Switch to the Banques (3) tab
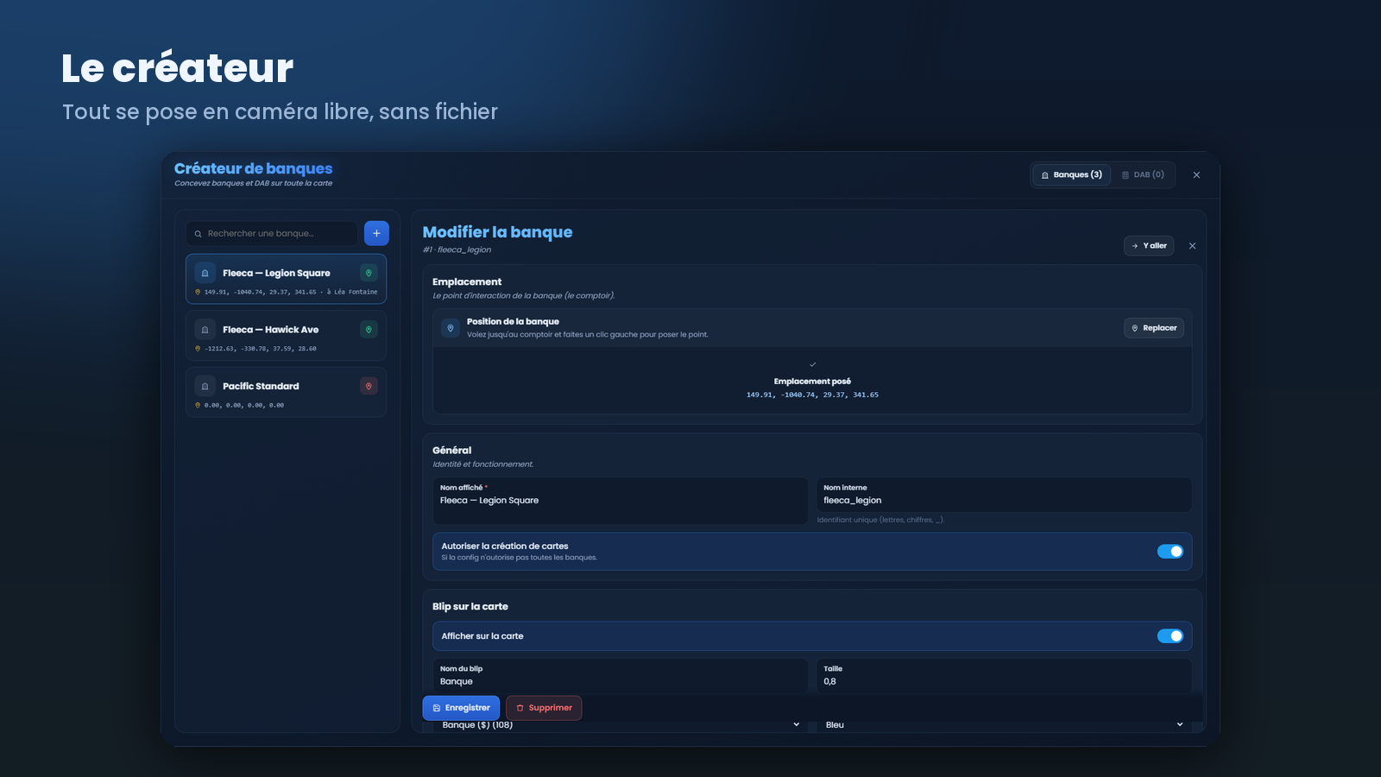 coord(1071,175)
